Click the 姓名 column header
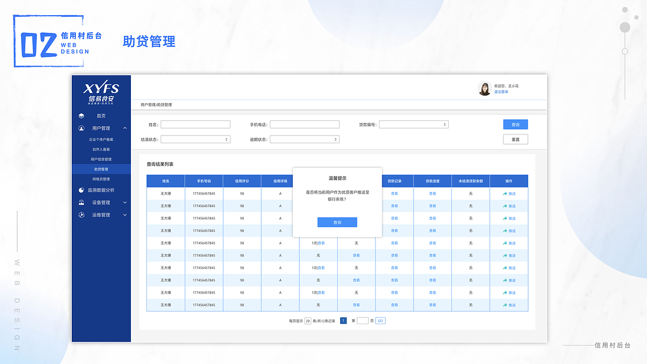The height and width of the screenshot is (364, 647). pos(166,181)
